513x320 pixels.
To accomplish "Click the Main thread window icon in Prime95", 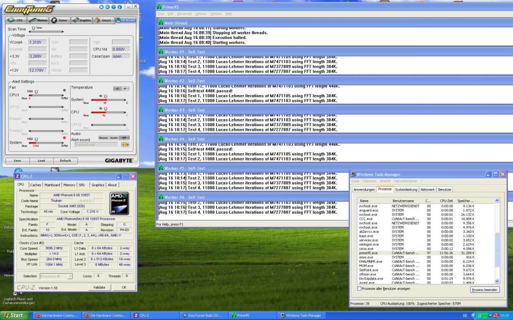I will (x=161, y=23).
